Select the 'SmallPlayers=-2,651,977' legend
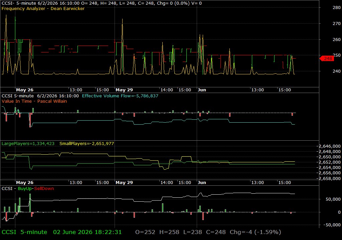 pos(87,144)
